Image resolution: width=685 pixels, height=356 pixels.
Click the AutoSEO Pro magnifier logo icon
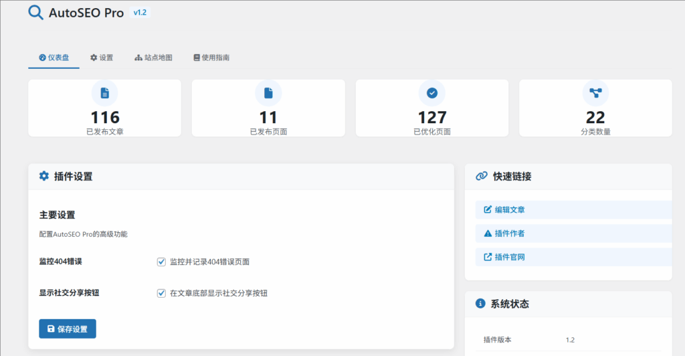point(35,13)
